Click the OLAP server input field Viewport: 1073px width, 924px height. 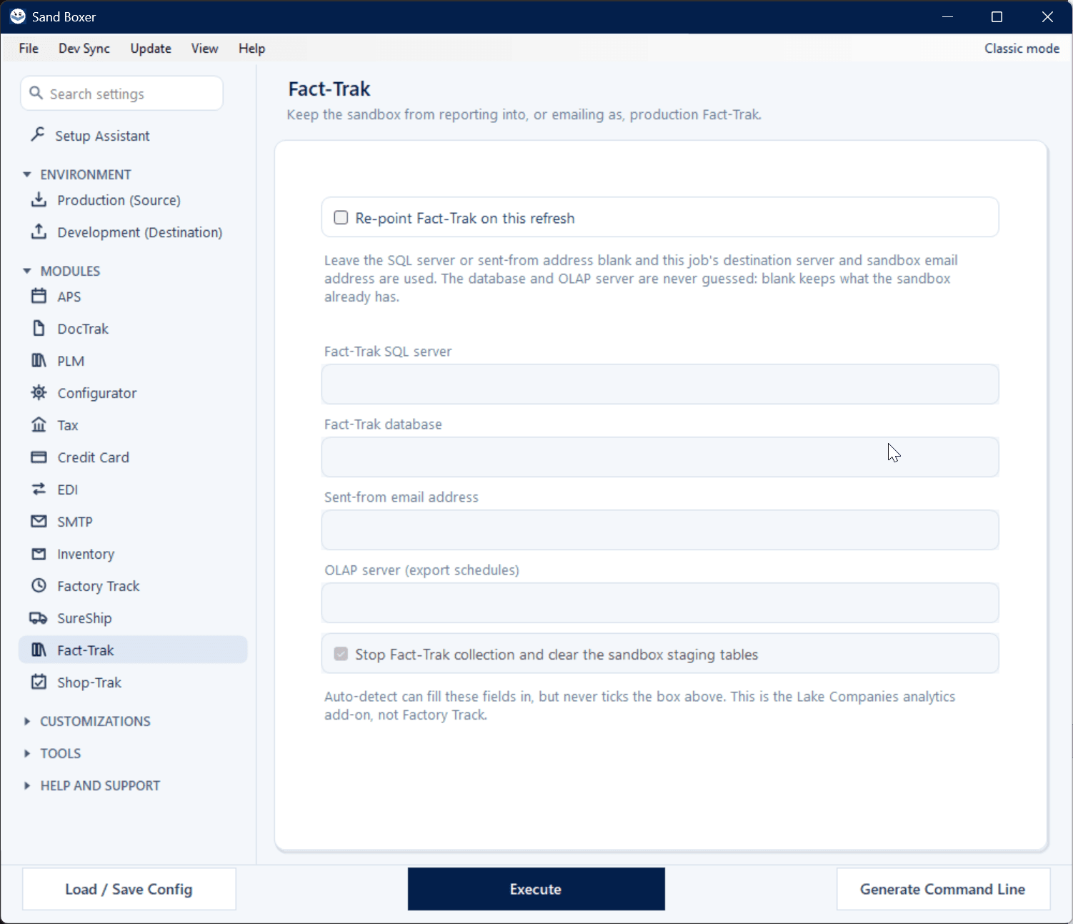click(x=660, y=603)
